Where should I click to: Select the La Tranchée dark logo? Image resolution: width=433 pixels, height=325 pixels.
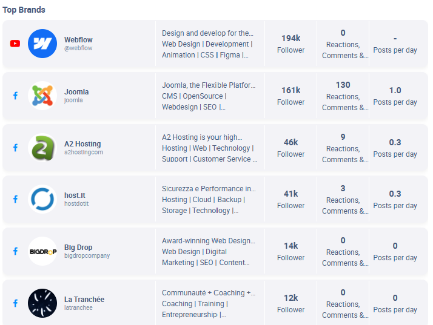click(42, 303)
